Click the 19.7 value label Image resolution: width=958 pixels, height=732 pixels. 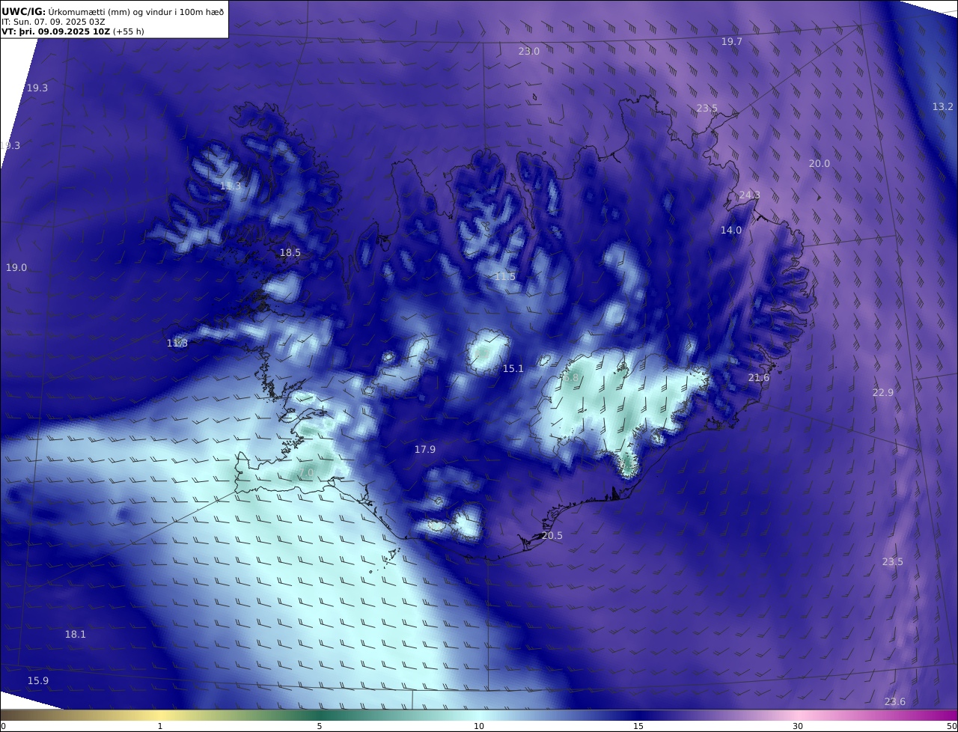[732, 41]
